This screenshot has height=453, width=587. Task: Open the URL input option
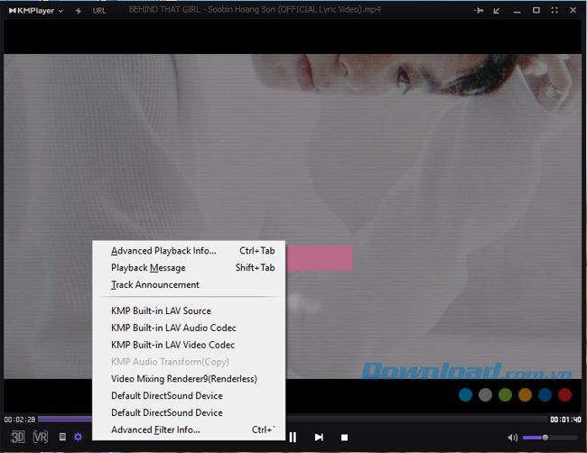pyautogui.click(x=99, y=11)
